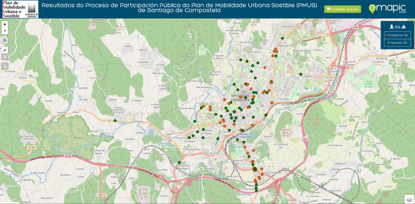Filter by Proposta: 59 legend entry
415x204 pixels.
click(x=397, y=43)
